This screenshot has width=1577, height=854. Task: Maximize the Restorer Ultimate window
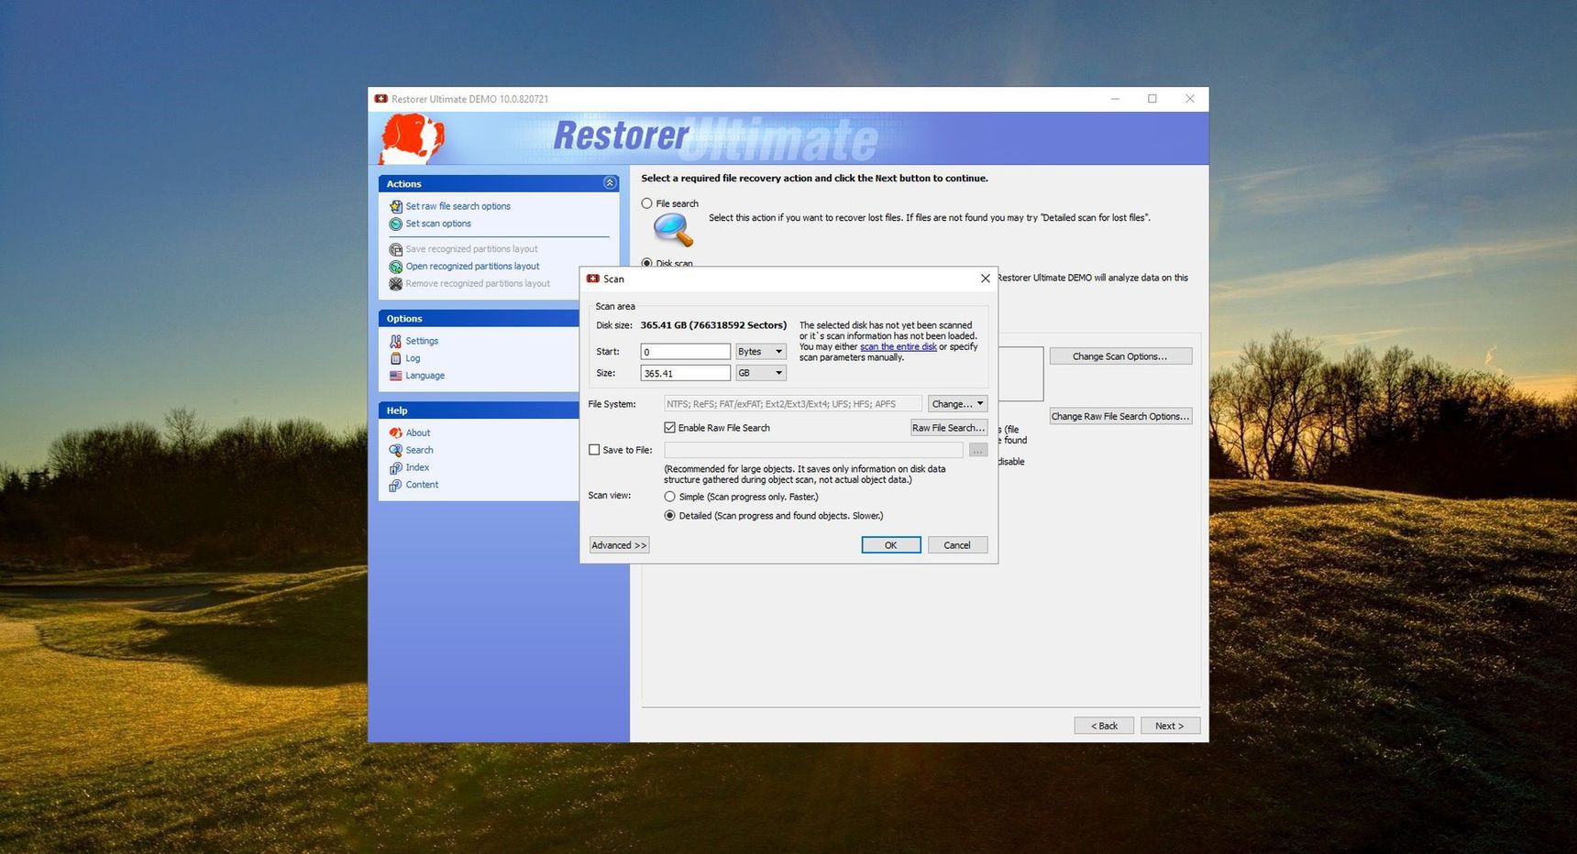1152,99
